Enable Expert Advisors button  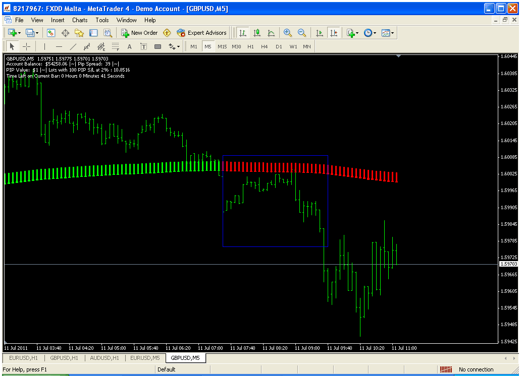tap(202, 33)
